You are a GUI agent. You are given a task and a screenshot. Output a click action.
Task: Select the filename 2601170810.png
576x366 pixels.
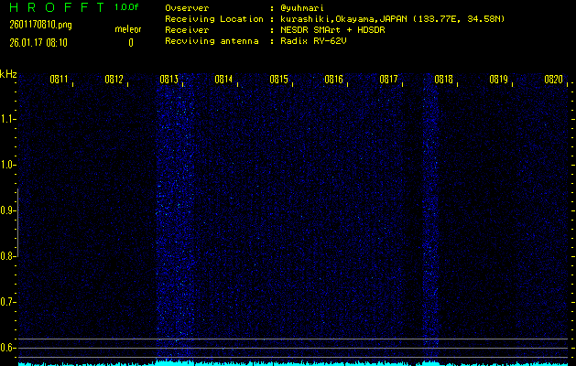coord(40,25)
